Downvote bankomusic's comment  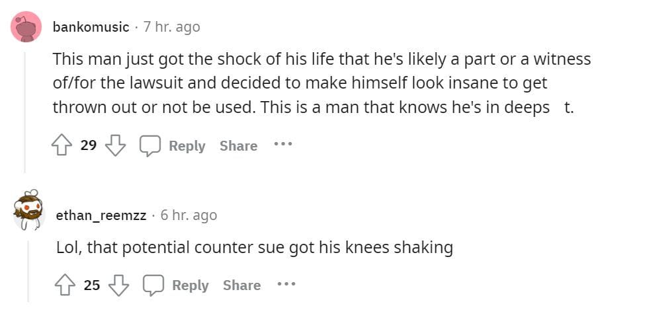click(115, 145)
